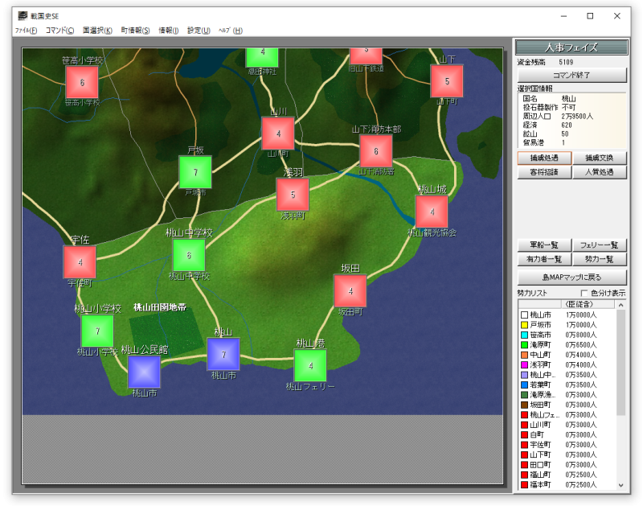The image size is (643, 506).
Task: Click the 捕虜処遇 button
Action: pyautogui.click(x=544, y=158)
